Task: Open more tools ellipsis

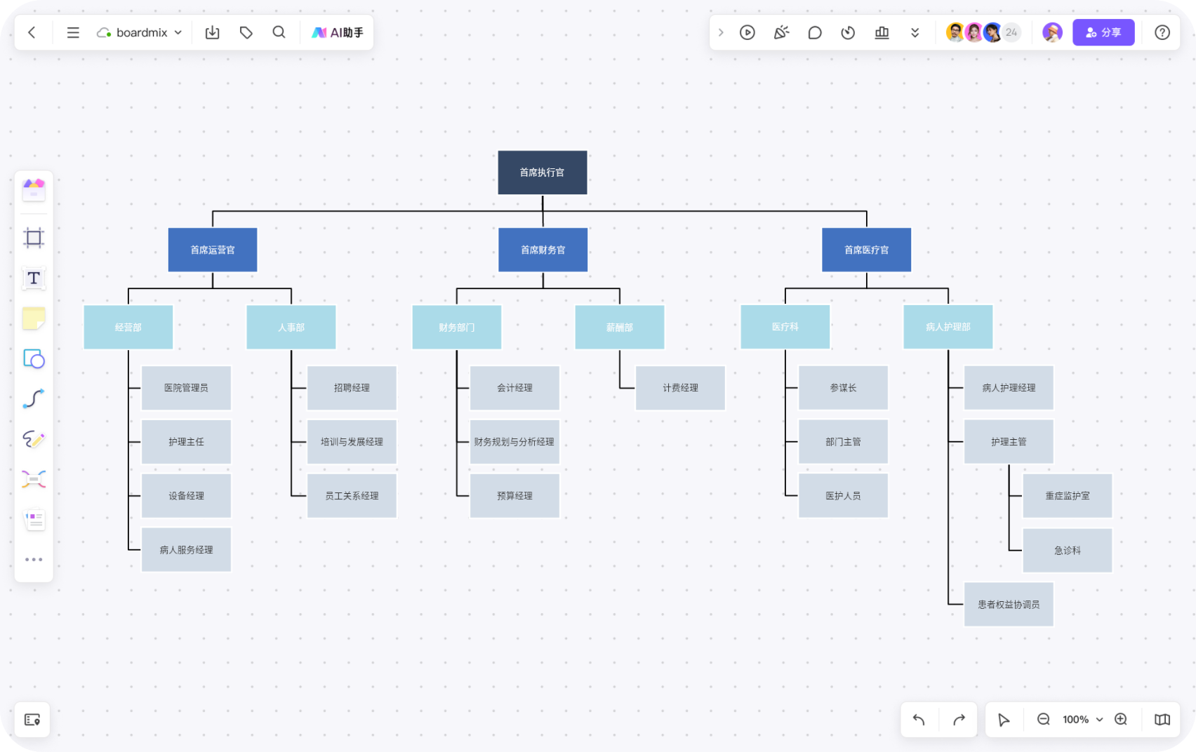Action: coord(34,560)
